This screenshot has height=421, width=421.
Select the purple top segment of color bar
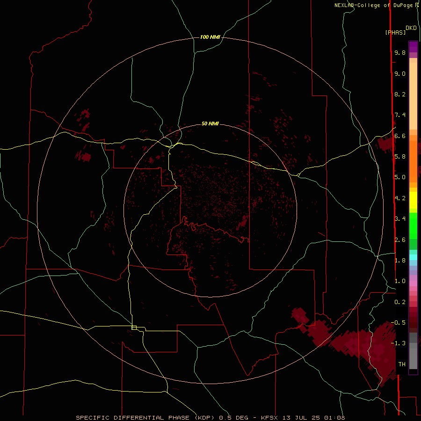[x=413, y=47]
